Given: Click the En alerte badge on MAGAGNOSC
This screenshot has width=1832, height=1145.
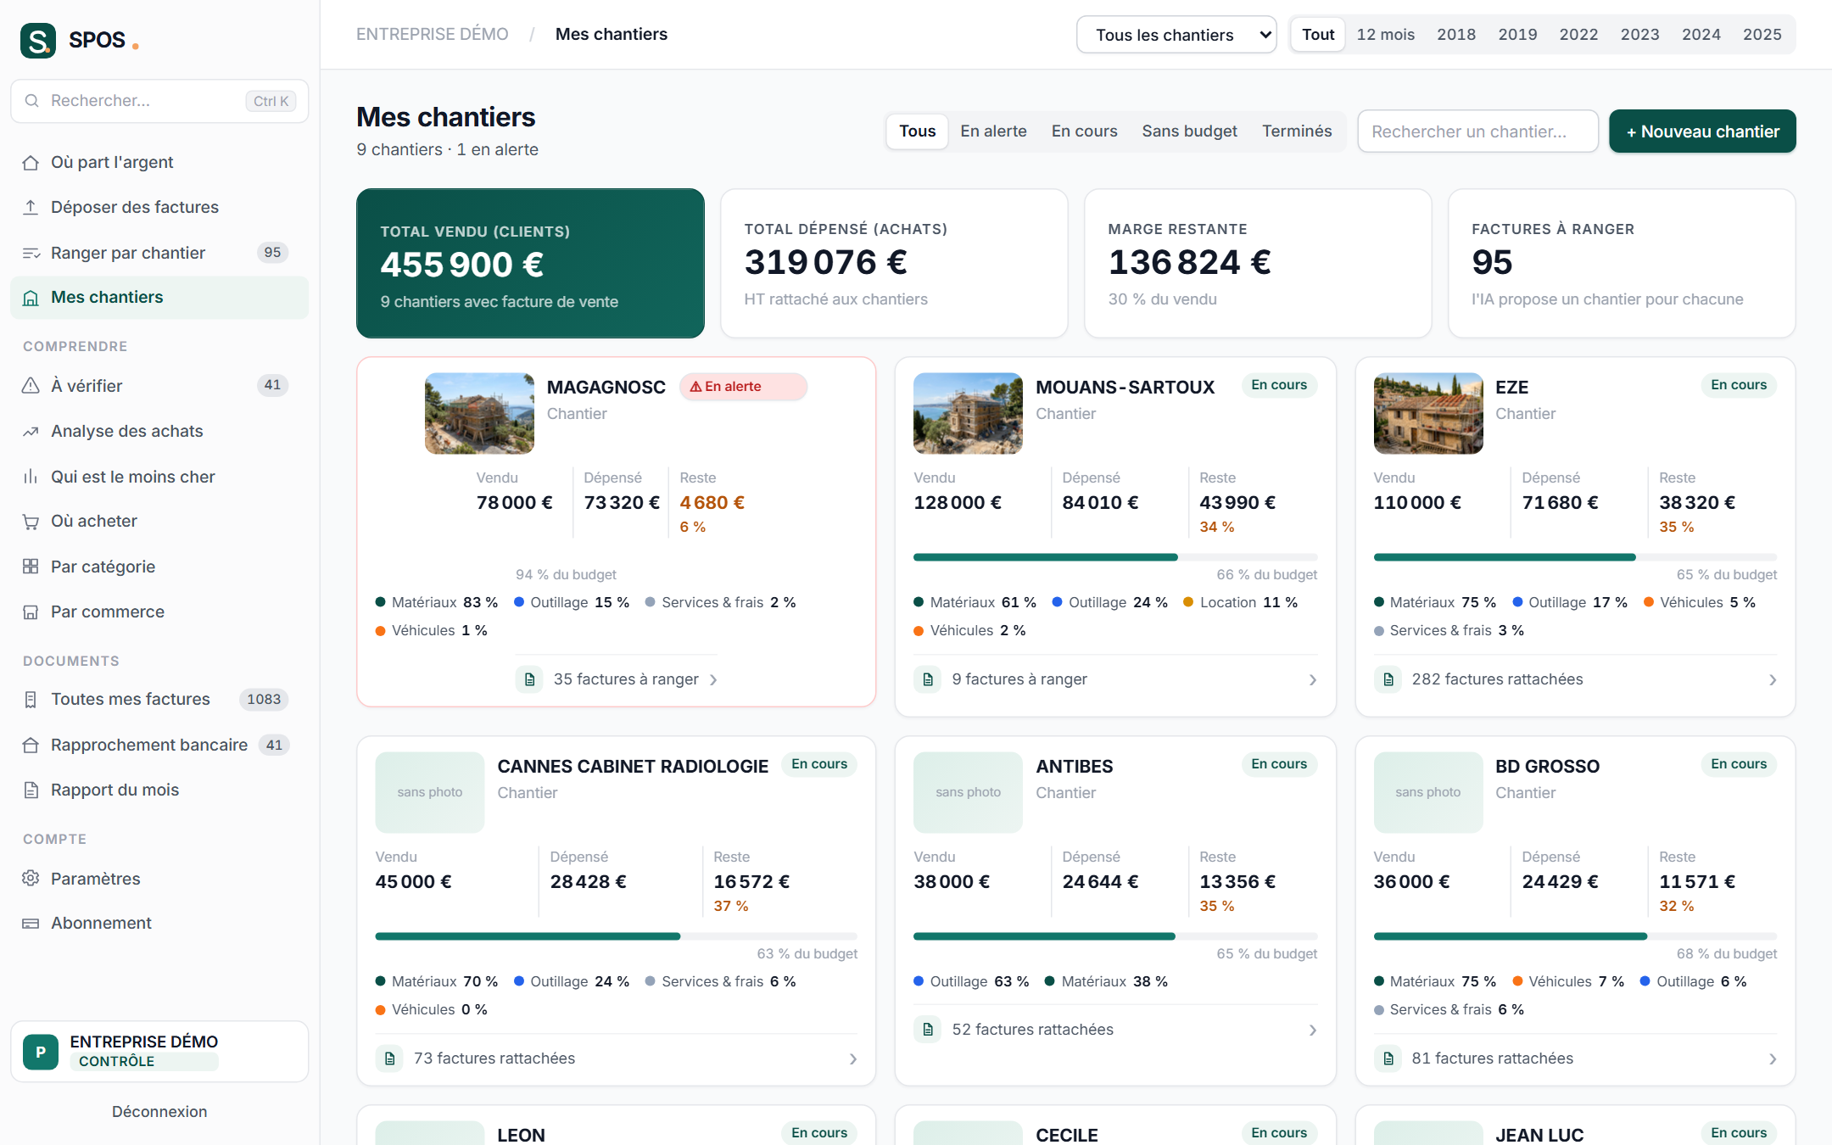Looking at the screenshot, I should tap(743, 387).
